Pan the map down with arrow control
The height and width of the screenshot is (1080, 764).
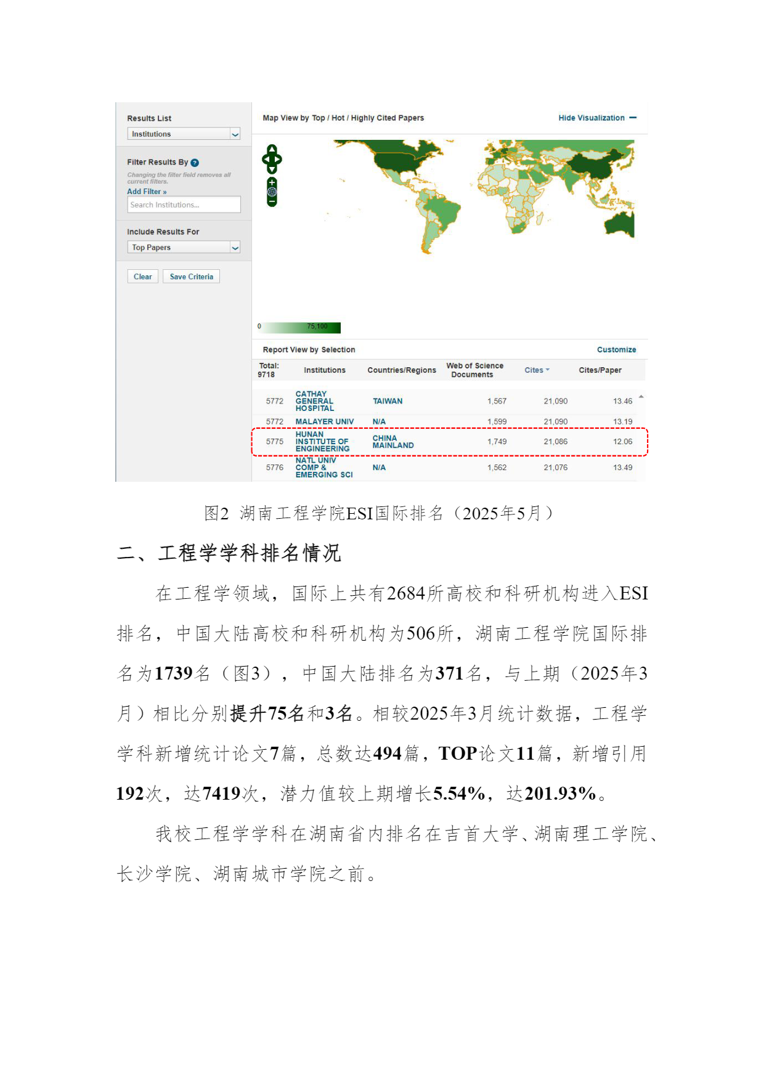point(272,170)
